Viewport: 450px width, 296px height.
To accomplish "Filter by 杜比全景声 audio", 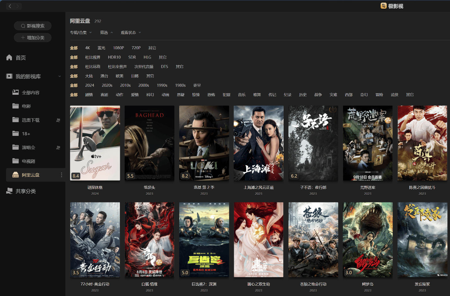I will pos(117,67).
